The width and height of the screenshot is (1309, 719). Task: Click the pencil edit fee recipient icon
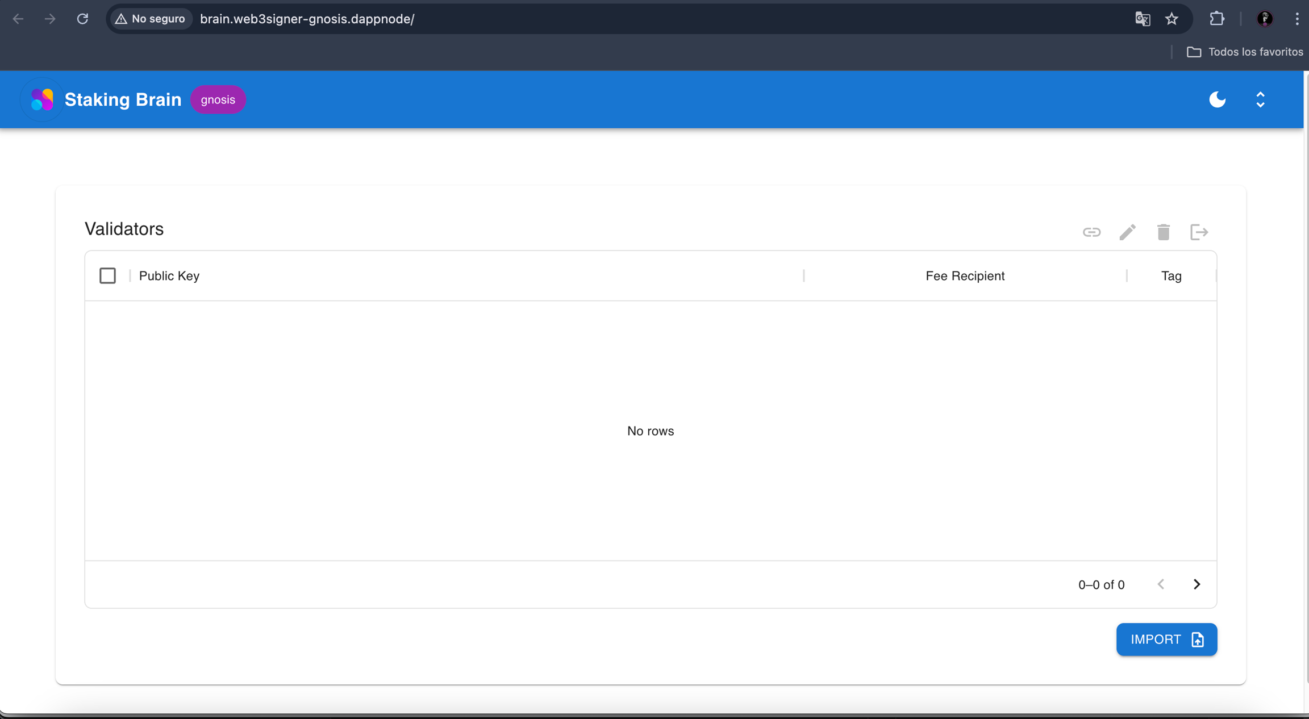(1127, 232)
